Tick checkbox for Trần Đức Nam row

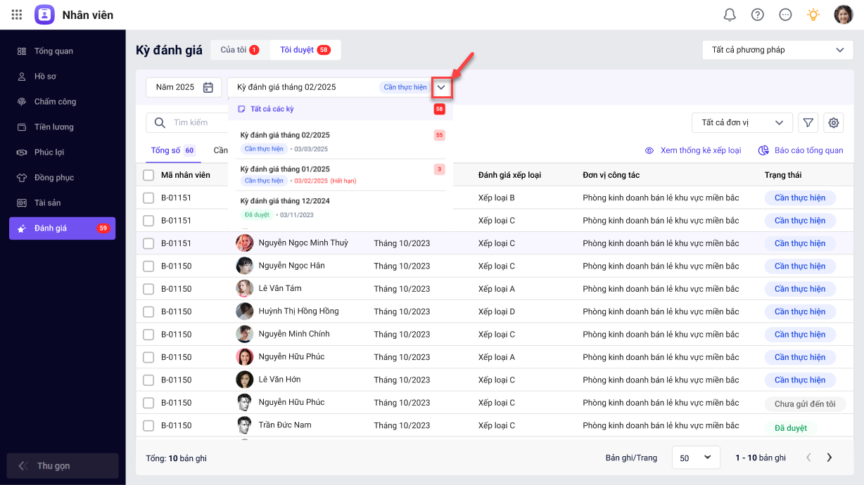[x=148, y=425]
